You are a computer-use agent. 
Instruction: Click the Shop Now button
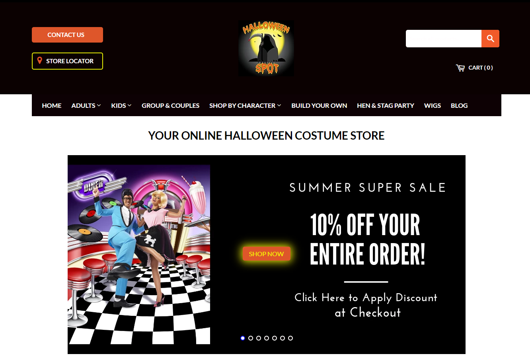coord(266,254)
